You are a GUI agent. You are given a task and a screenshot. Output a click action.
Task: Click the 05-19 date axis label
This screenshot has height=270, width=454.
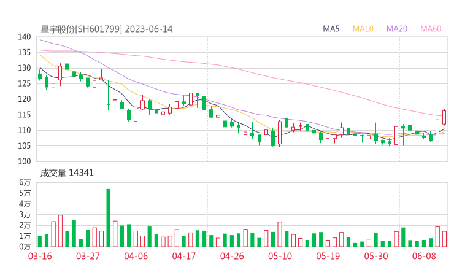(x=328, y=256)
